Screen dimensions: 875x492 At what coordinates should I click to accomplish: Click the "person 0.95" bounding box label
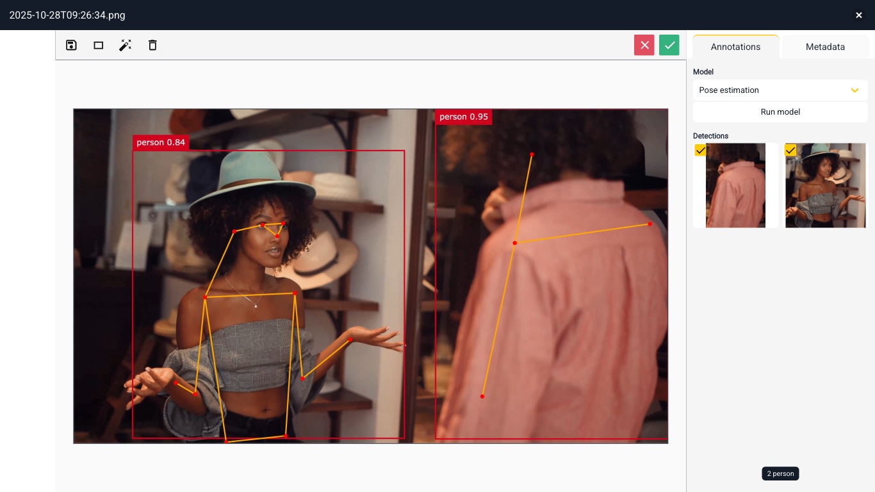click(x=464, y=117)
